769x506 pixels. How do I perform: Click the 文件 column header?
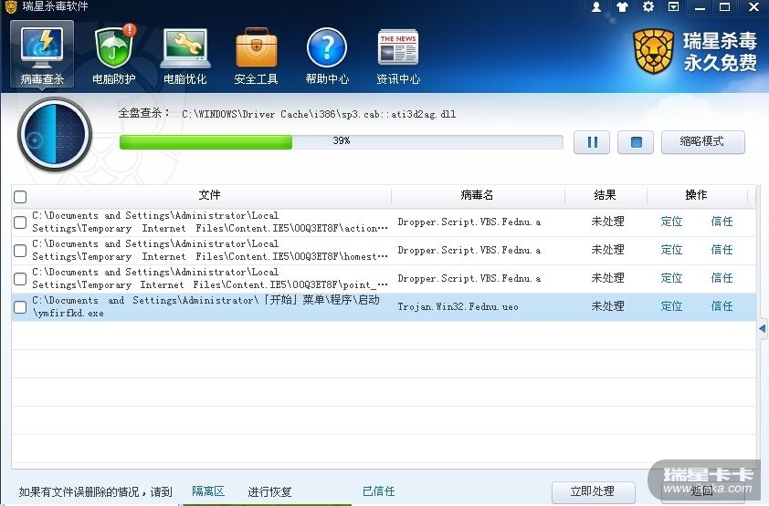(x=209, y=195)
